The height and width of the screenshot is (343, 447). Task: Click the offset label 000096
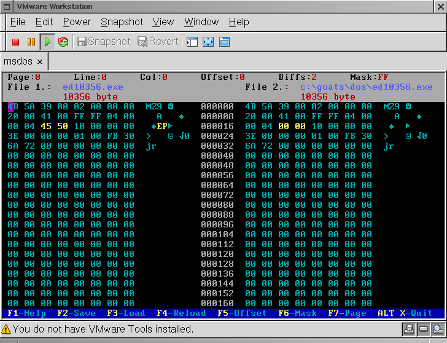217,224
